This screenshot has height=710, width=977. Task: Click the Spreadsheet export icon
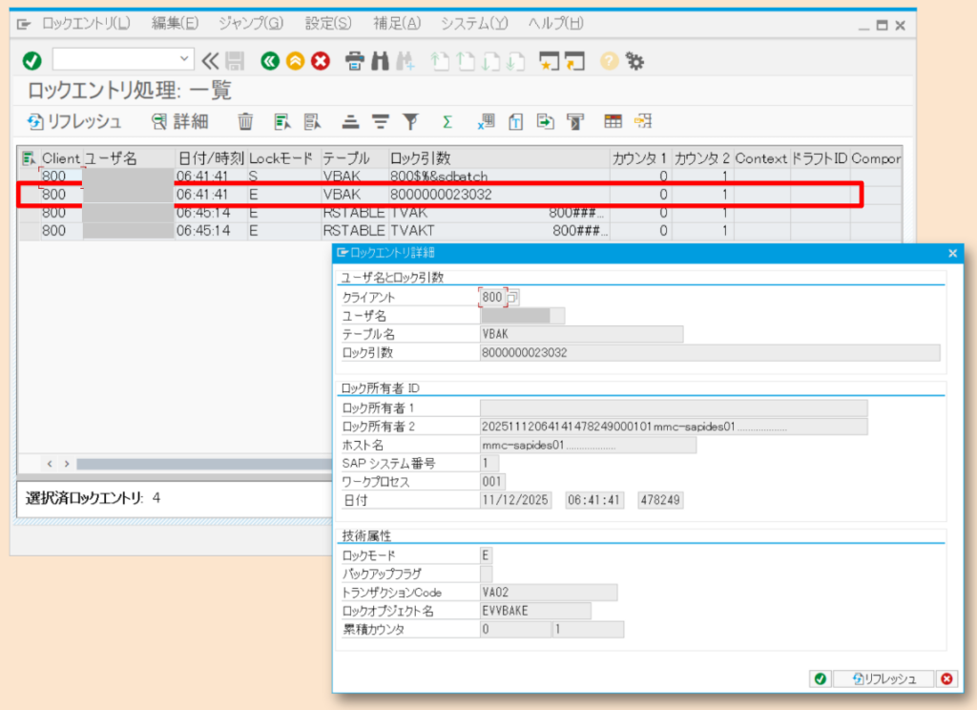[x=486, y=121]
